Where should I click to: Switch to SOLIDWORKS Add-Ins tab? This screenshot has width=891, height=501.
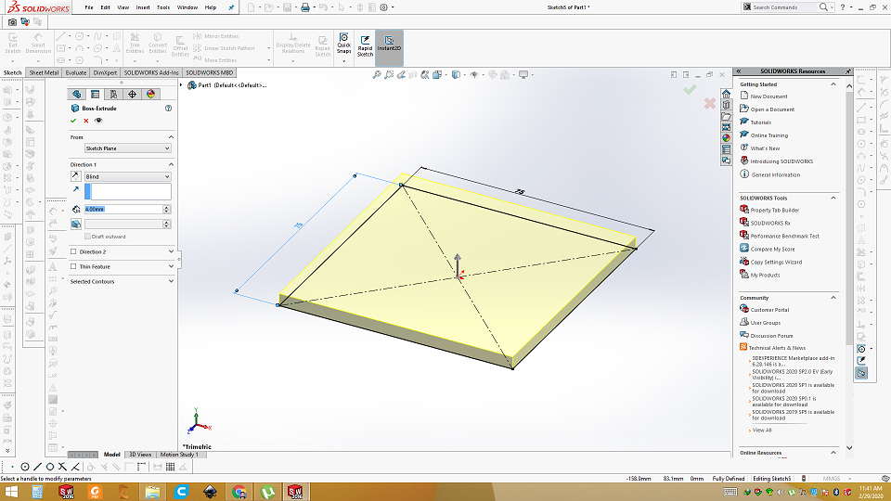pyautogui.click(x=151, y=72)
